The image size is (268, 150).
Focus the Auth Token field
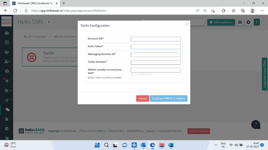(x=155, y=47)
